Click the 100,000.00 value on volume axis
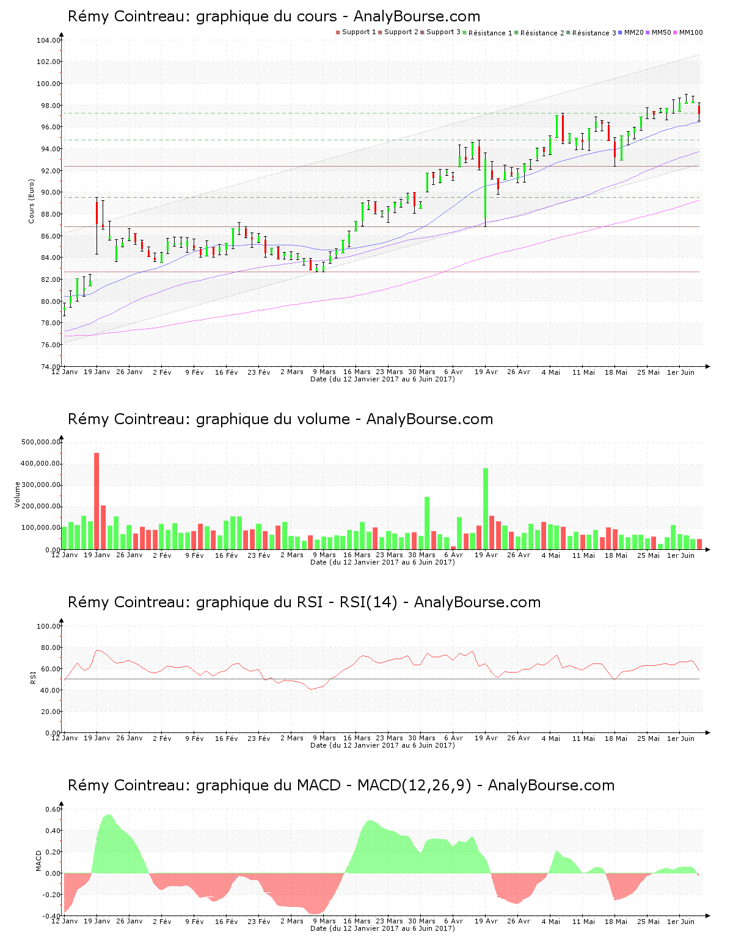Viewport: 733px width, 946px height. point(40,528)
